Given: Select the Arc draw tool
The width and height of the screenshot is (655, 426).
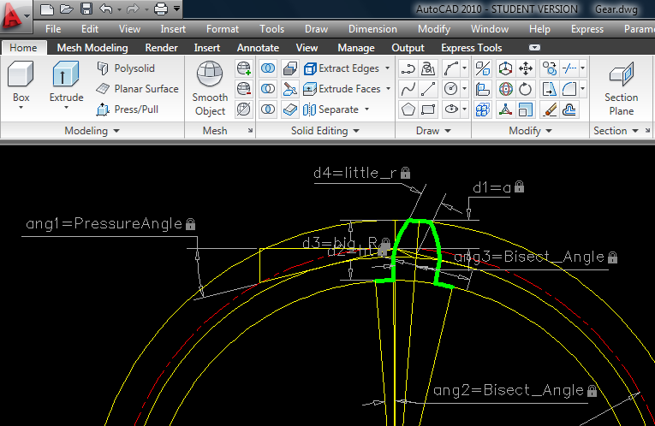Looking at the screenshot, I should tap(451, 68).
